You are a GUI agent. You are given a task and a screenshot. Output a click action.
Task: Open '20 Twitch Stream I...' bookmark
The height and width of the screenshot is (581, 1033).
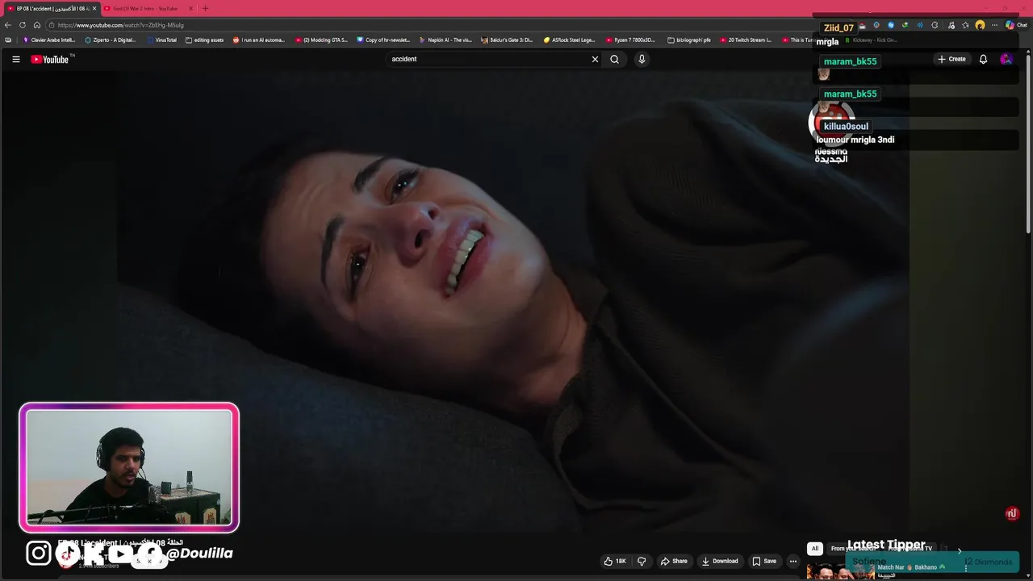pyautogui.click(x=745, y=40)
